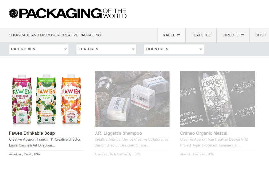Click the Americas tag under Fawen Soup
269x169 pixels.
[15, 154]
